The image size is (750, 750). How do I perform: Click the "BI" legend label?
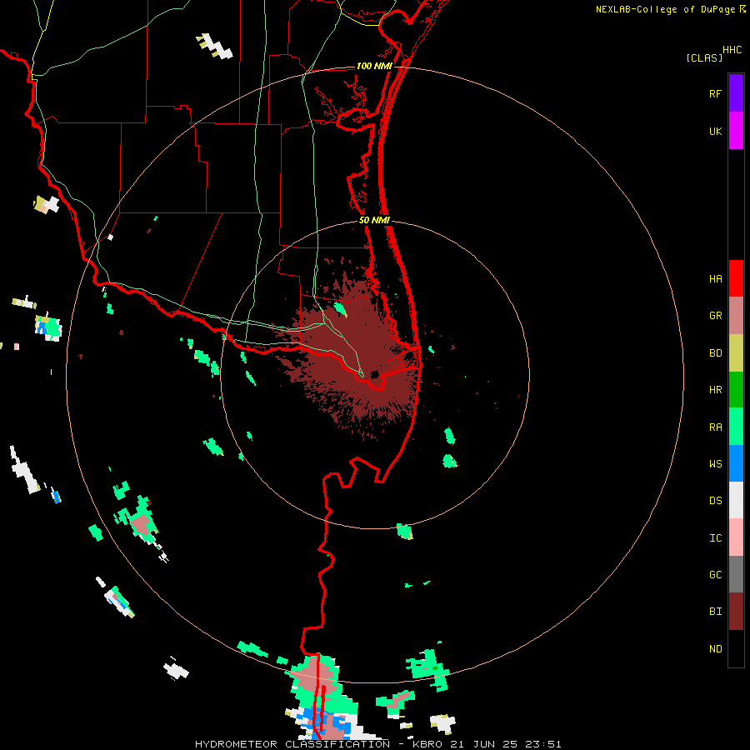[x=715, y=612]
